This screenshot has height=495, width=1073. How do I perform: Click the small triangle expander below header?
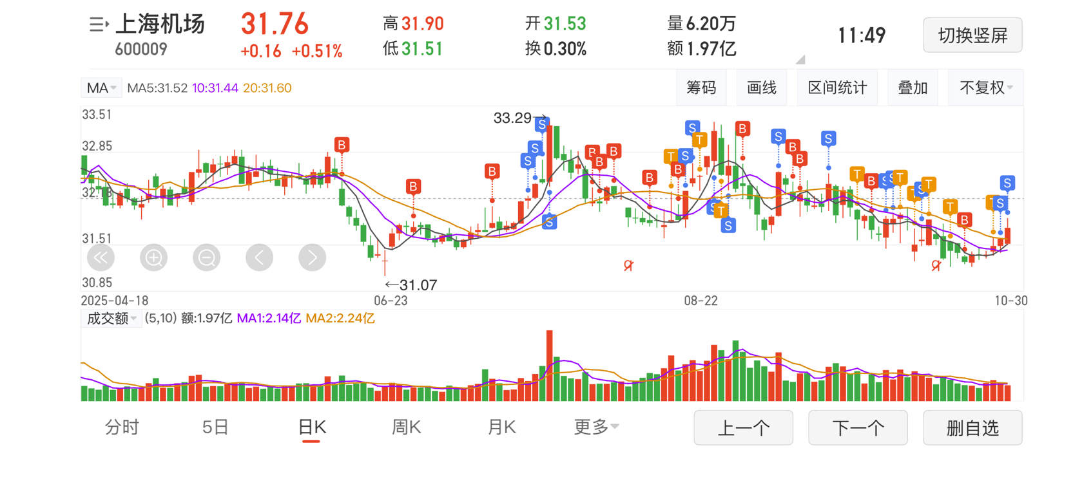800,60
